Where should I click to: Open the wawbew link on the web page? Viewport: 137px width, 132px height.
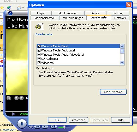[x=9, y=130]
